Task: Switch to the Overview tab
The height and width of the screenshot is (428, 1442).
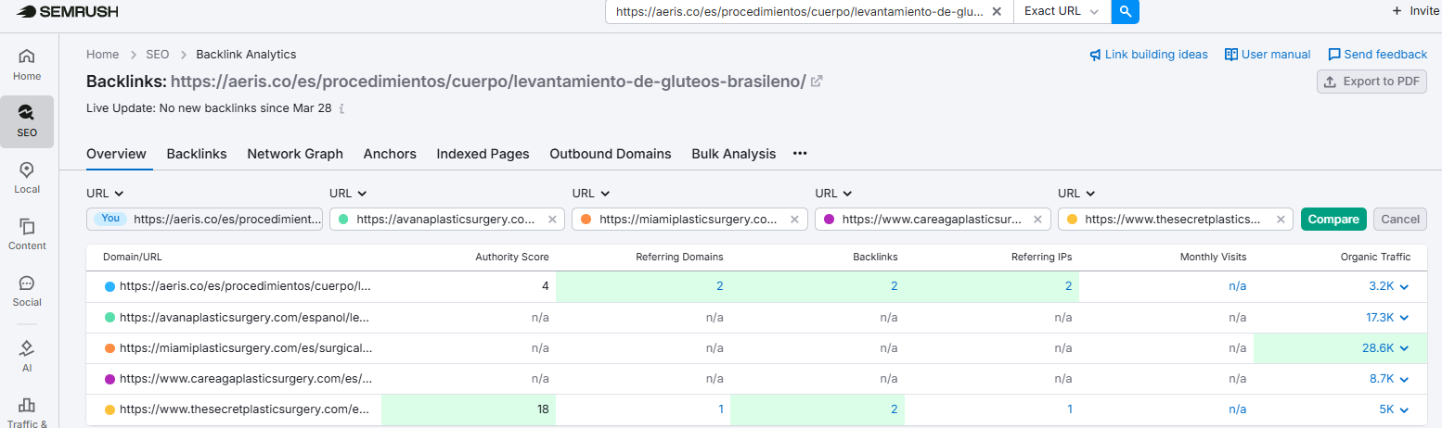Action: point(116,154)
